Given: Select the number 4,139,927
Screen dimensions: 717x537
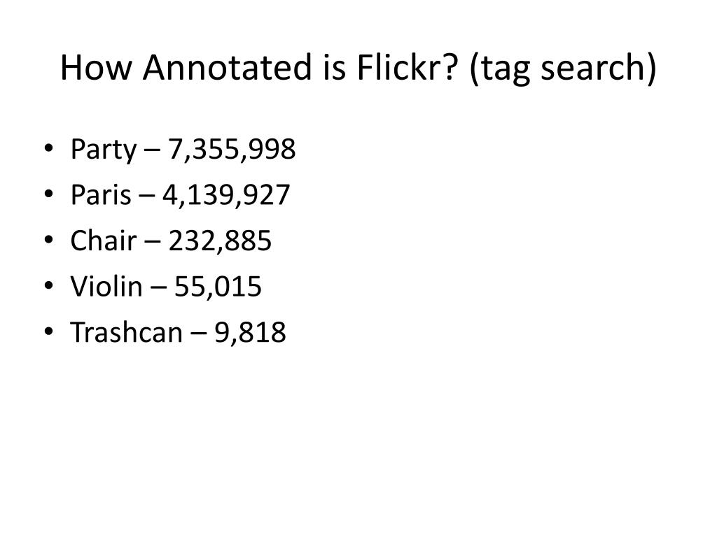Looking at the screenshot, I should (226, 195).
